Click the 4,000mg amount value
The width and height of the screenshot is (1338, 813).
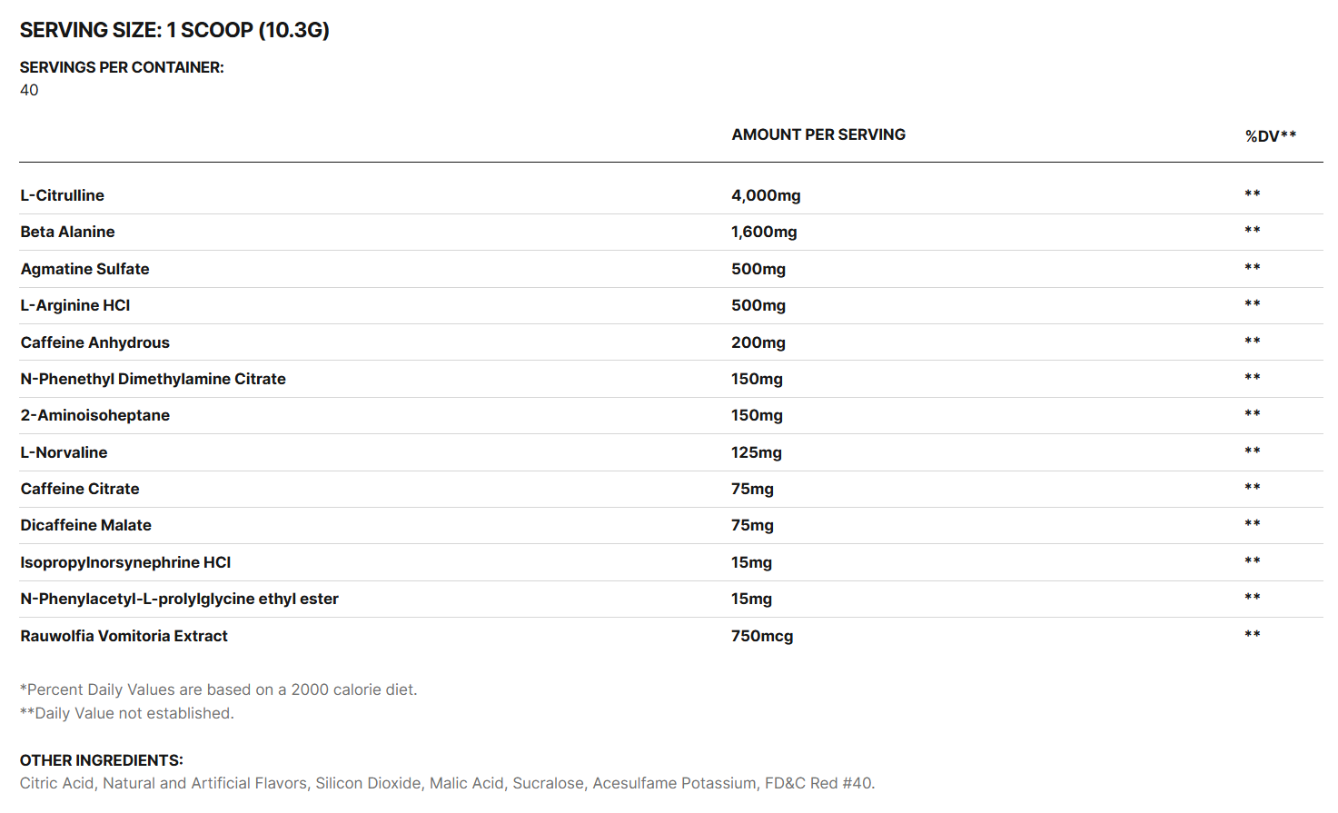point(766,195)
